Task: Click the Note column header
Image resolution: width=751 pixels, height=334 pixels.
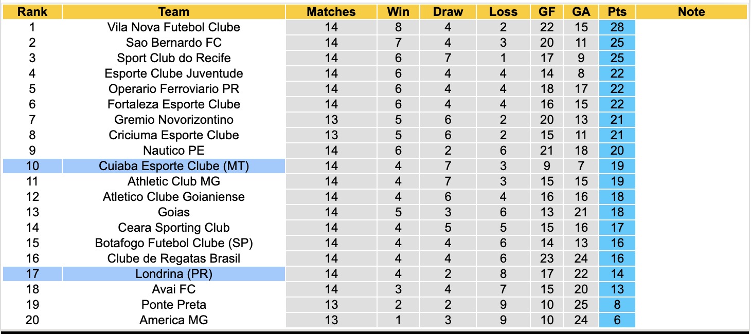Action: pyautogui.click(x=691, y=12)
